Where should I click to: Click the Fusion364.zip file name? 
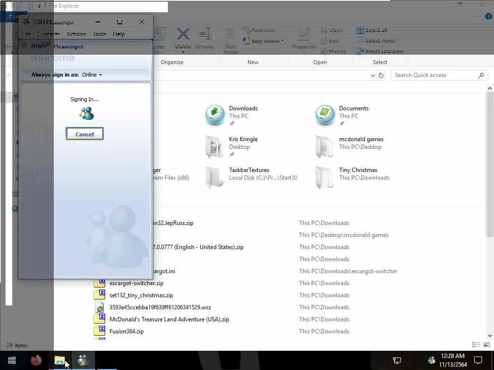tap(126, 331)
